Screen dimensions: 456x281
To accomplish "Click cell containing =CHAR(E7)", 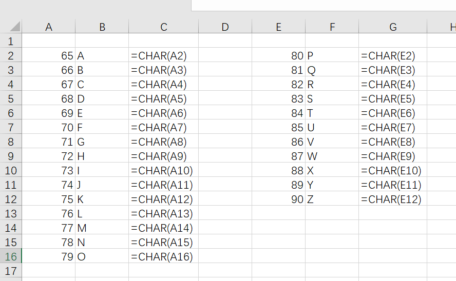I will (x=393, y=128).
